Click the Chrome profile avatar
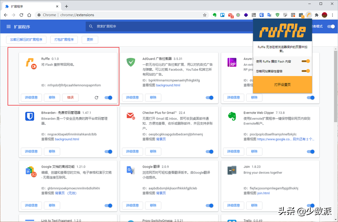Screen dimensions: 338x222 pos(324,15)
